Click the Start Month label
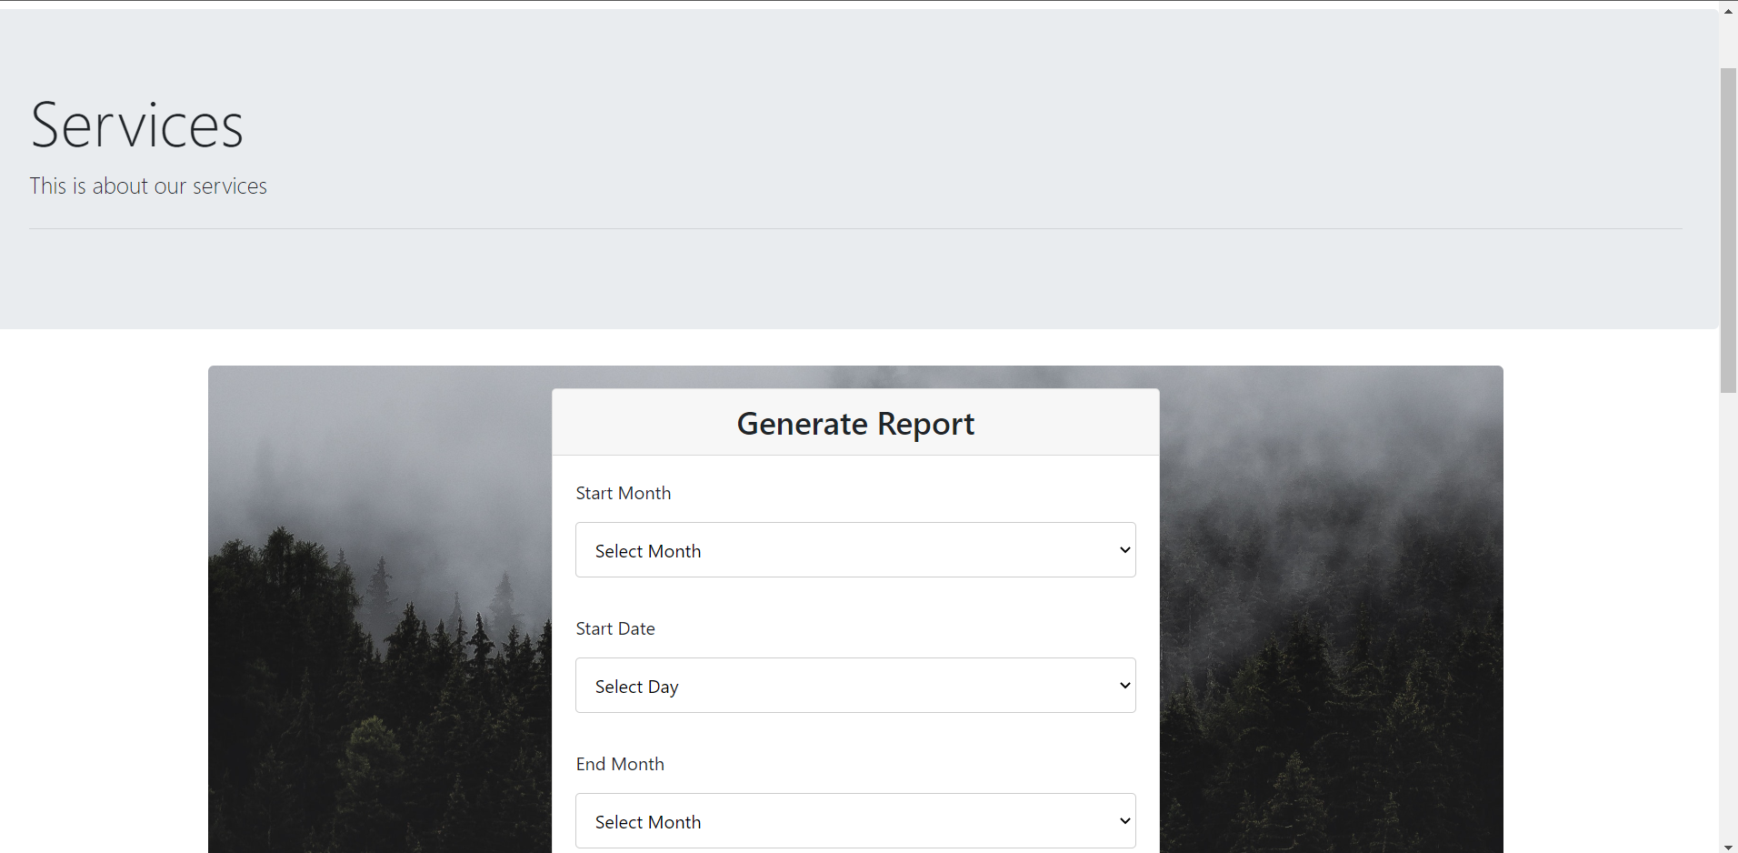1738x853 pixels. tap(624, 493)
